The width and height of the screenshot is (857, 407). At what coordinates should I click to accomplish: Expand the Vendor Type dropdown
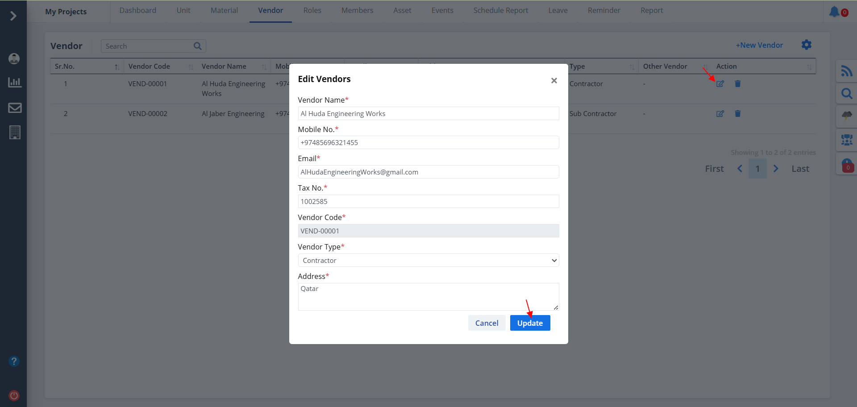(428, 260)
